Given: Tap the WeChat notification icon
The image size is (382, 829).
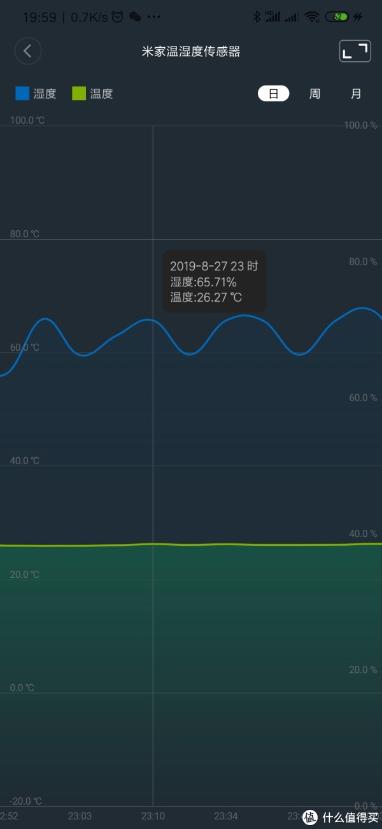Looking at the screenshot, I should tap(135, 17).
